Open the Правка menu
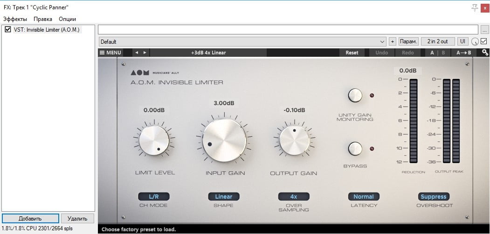The width and height of the screenshot is (490, 234). point(43,19)
